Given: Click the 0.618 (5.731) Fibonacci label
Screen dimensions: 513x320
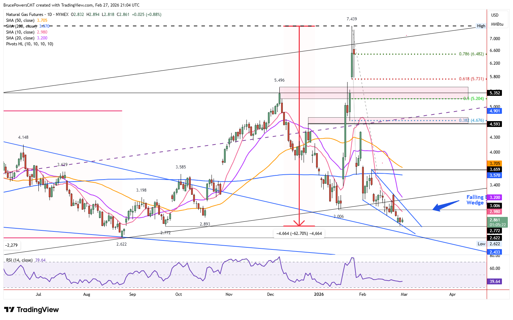Looking at the screenshot, I should (x=471, y=79).
